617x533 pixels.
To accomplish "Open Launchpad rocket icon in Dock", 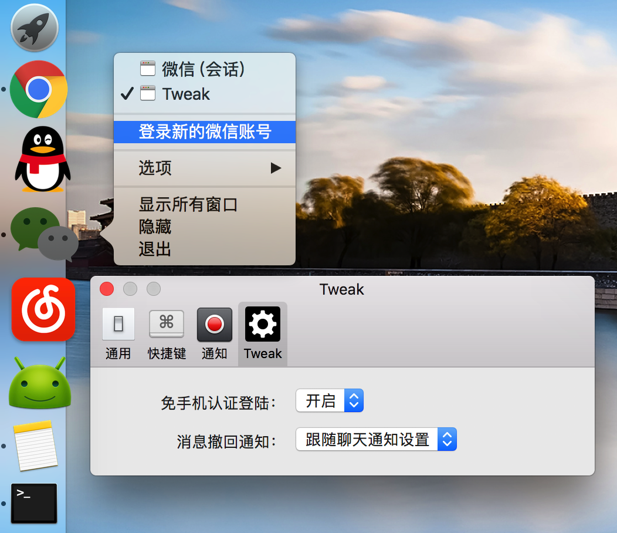I will tap(35, 28).
